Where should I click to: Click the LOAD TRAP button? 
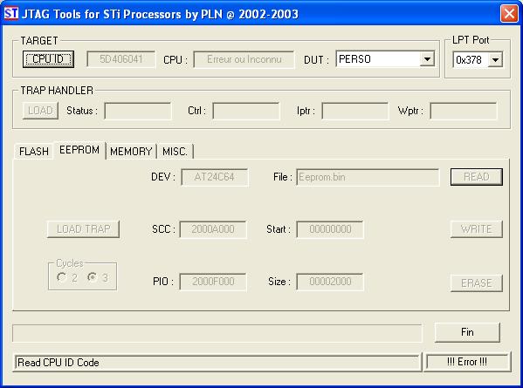coord(84,229)
